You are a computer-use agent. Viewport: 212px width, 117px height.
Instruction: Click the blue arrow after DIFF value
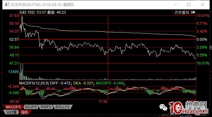(71, 84)
